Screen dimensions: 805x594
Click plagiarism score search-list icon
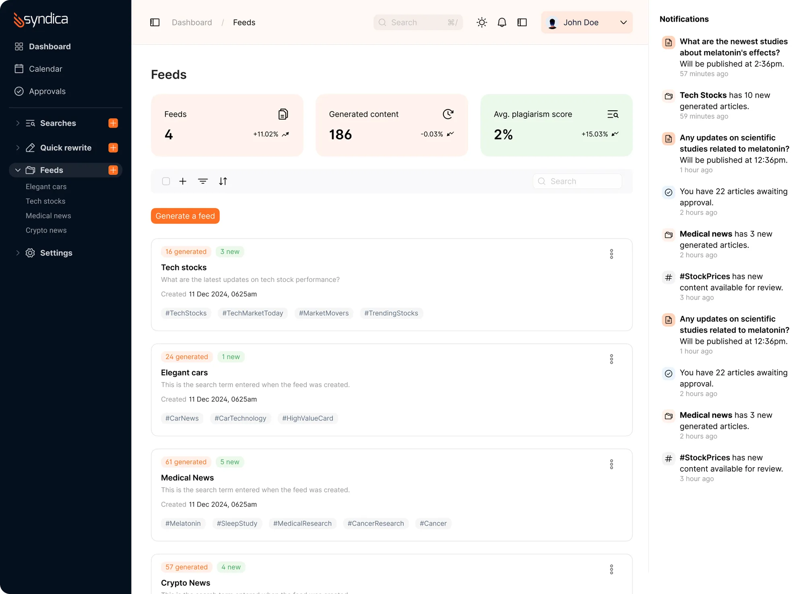(x=613, y=114)
